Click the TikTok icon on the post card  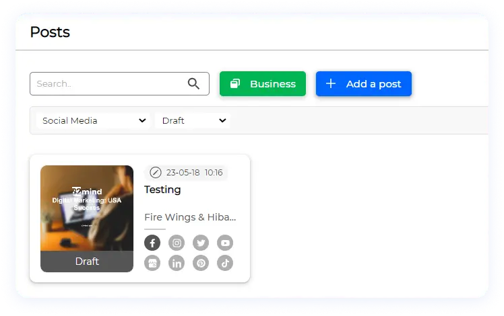(x=225, y=263)
